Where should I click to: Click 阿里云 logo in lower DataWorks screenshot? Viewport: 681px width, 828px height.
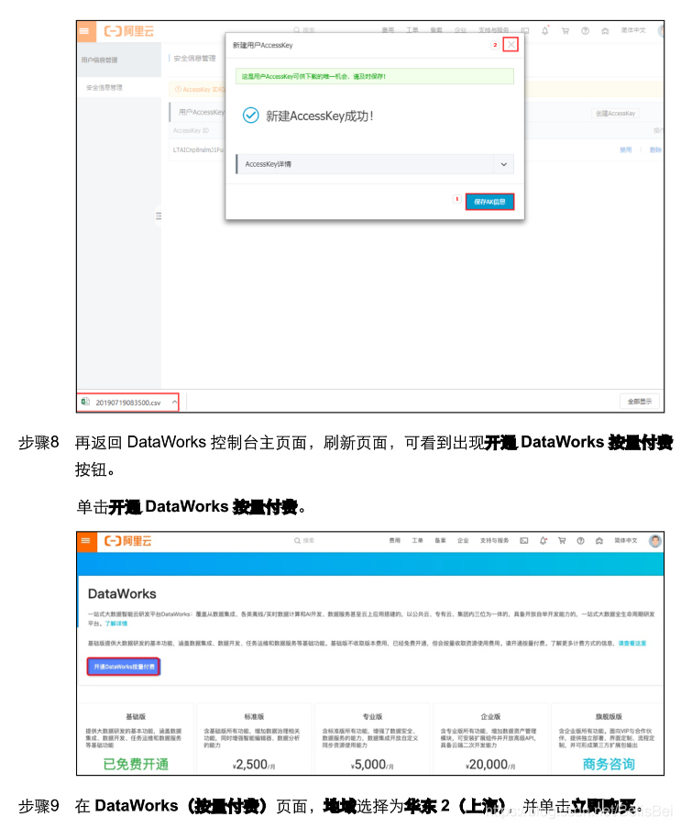point(127,541)
